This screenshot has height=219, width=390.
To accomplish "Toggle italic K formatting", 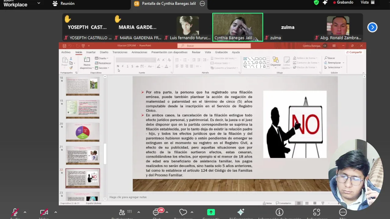I will (x=122, y=66).
